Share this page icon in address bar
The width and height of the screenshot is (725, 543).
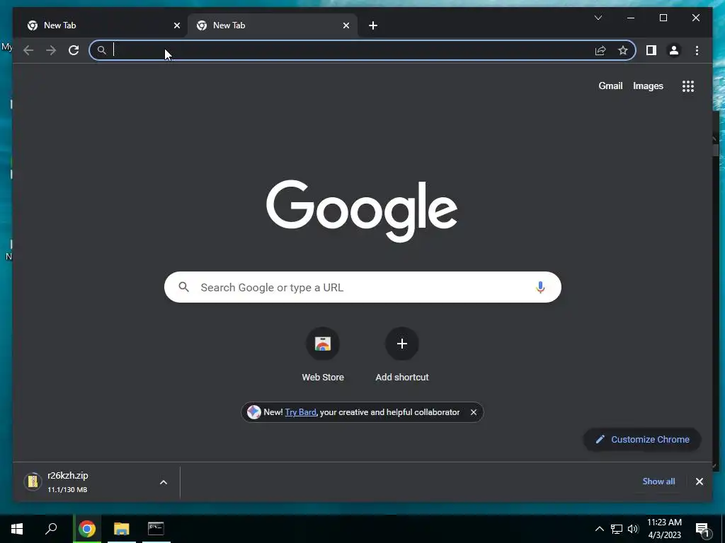tap(600, 50)
